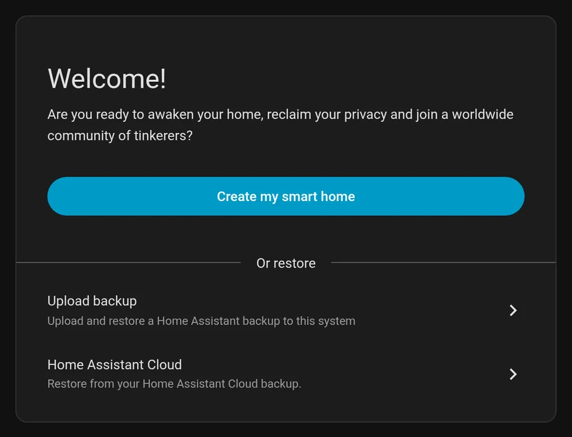This screenshot has height=437, width=572.
Task: Click 'Upload and restore a Home Assistant backup' description
Action: 202,321
